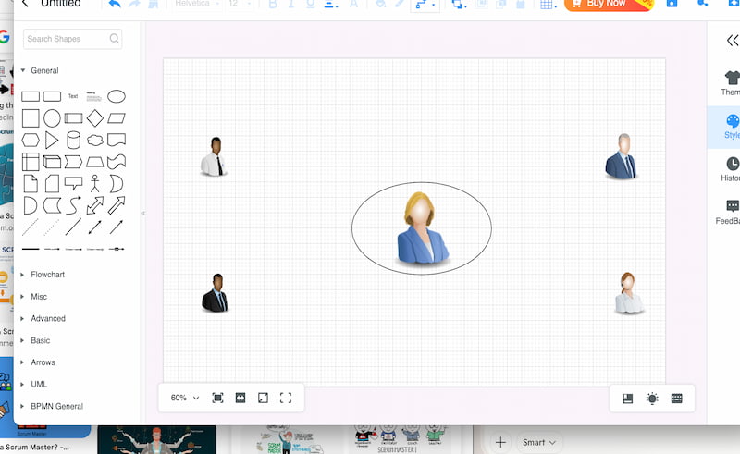Toggle the brightness theme sun icon
This screenshot has width=740, height=454.
(x=652, y=399)
